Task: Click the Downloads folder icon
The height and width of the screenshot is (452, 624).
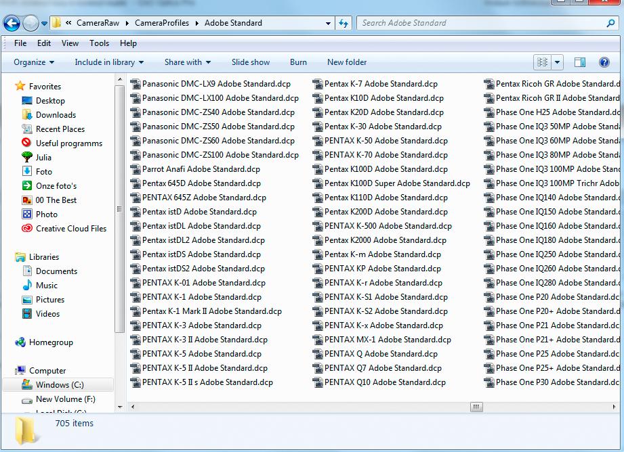Action: (x=27, y=115)
